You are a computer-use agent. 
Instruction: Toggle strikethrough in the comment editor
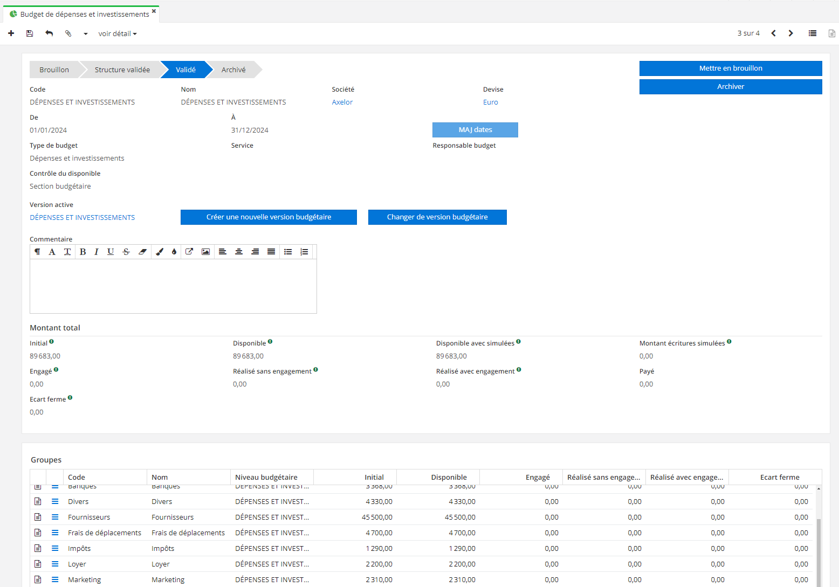(x=126, y=252)
